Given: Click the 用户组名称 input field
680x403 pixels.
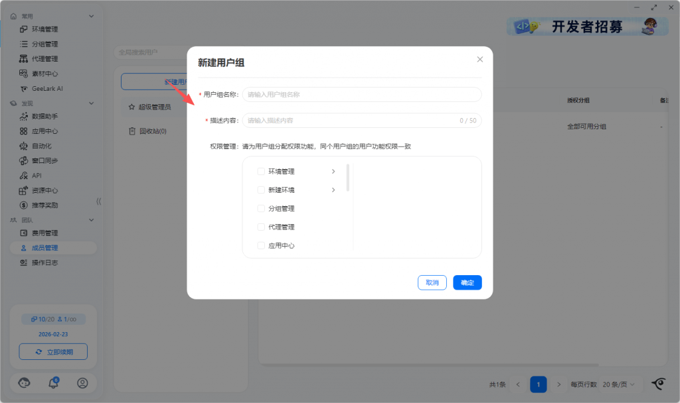Looking at the screenshot, I should click(x=361, y=95).
